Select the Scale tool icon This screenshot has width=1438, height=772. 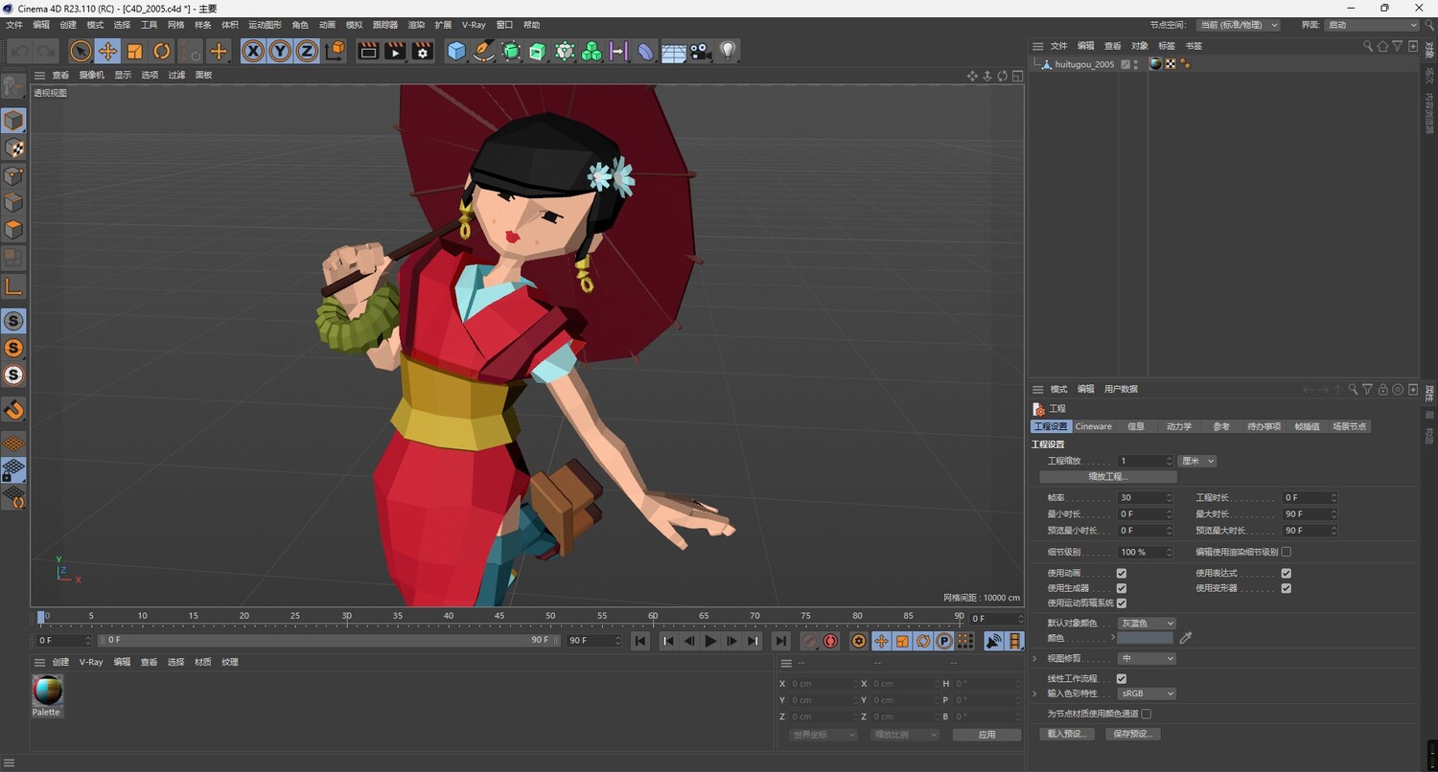tap(135, 52)
